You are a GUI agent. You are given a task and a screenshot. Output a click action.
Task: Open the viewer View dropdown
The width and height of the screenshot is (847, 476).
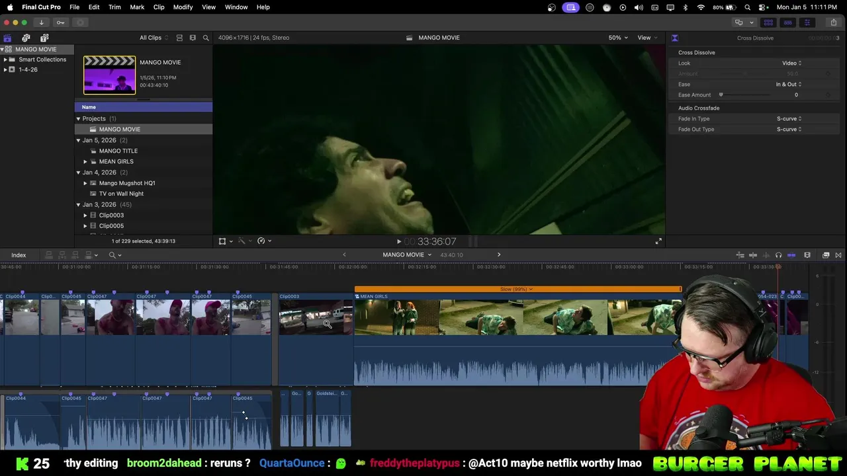pyautogui.click(x=647, y=38)
